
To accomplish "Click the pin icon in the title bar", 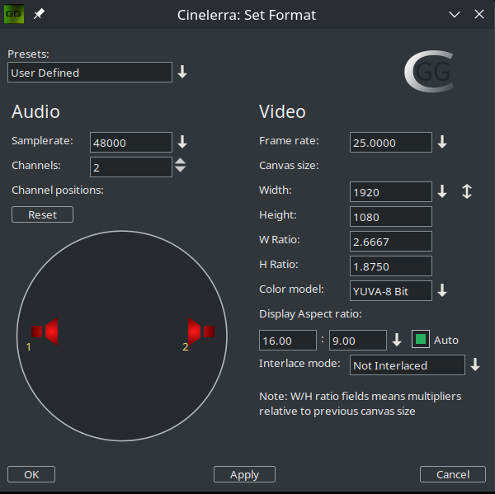I will 39,14.
